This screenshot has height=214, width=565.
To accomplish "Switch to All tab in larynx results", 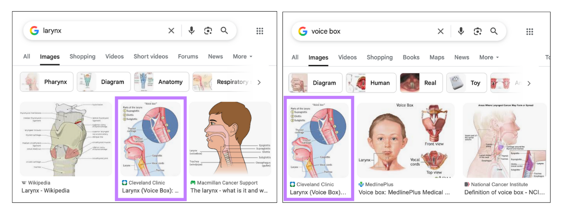I will tap(26, 57).
